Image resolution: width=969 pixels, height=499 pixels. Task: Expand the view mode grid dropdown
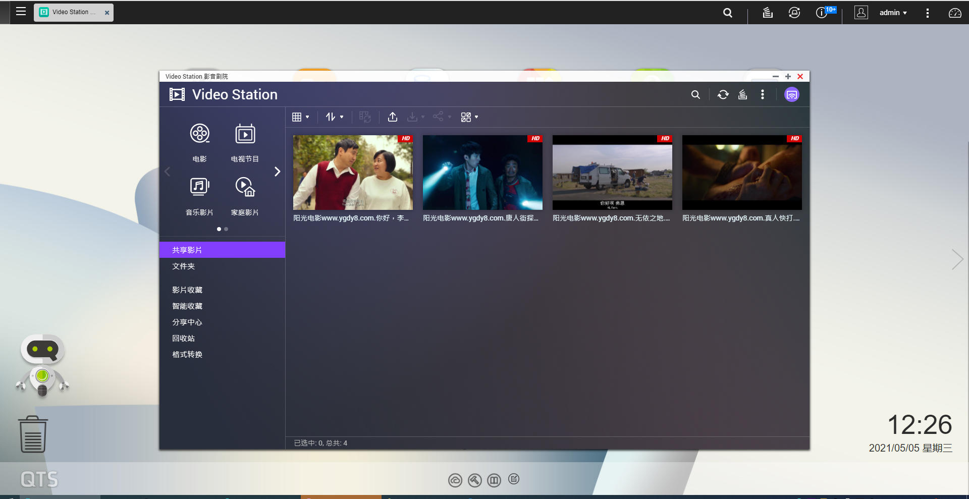(300, 117)
